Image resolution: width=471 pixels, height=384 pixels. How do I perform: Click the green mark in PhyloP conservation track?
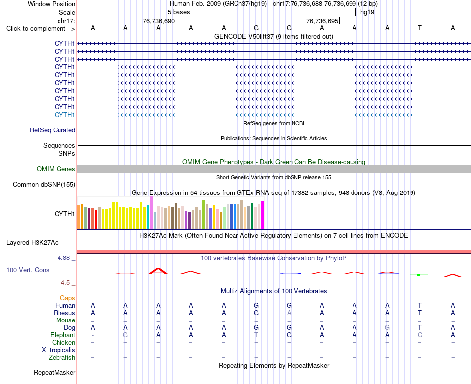coord(419,275)
